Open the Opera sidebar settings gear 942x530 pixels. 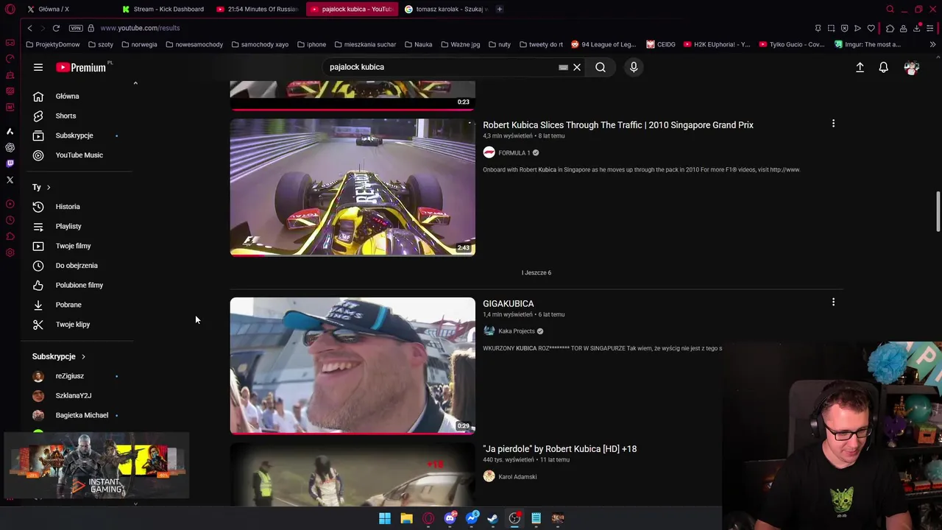(x=10, y=252)
